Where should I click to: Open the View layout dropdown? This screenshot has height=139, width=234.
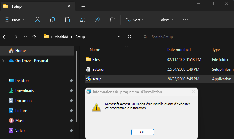click(x=163, y=20)
